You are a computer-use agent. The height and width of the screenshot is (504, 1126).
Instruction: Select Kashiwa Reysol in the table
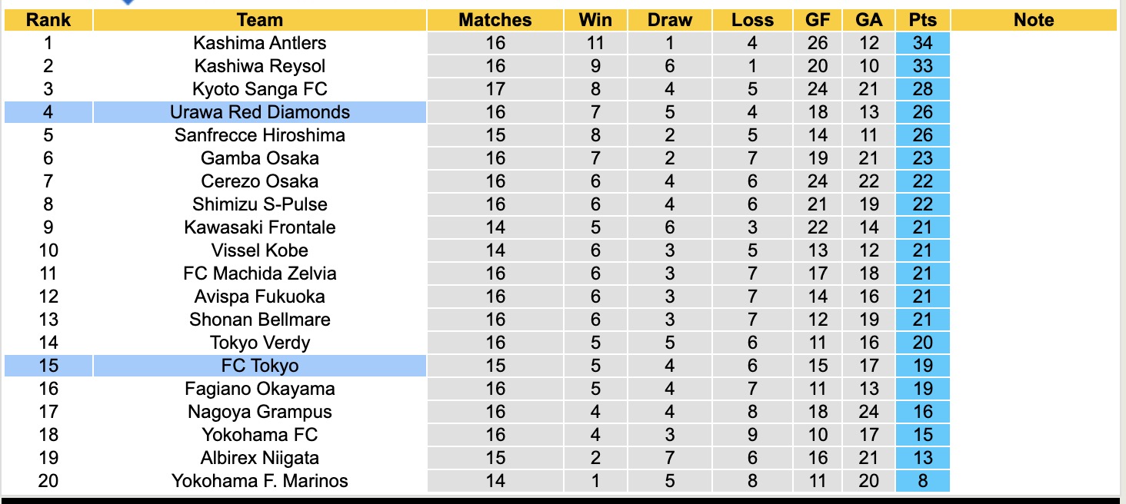(260, 66)
